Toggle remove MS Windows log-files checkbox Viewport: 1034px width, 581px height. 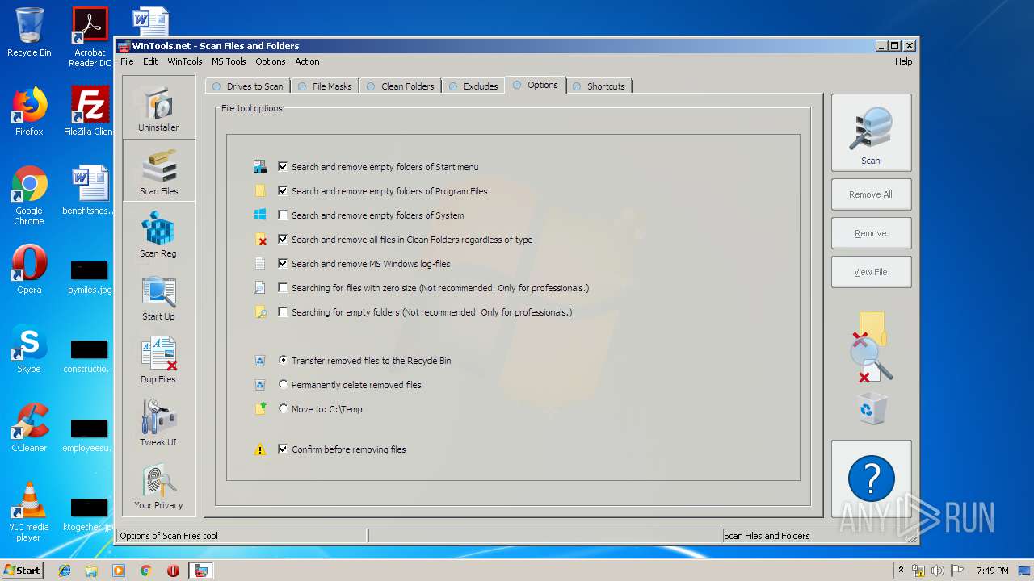283,264
